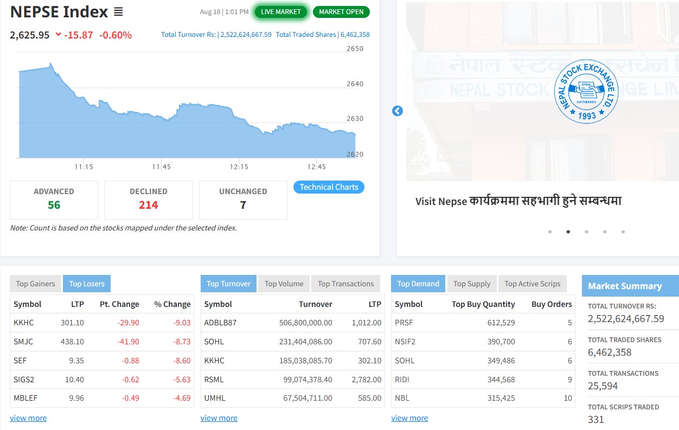
Task: Click the SOHL symbol in Top Turnover
Action: pyautogui.click(x=214, y=342)
